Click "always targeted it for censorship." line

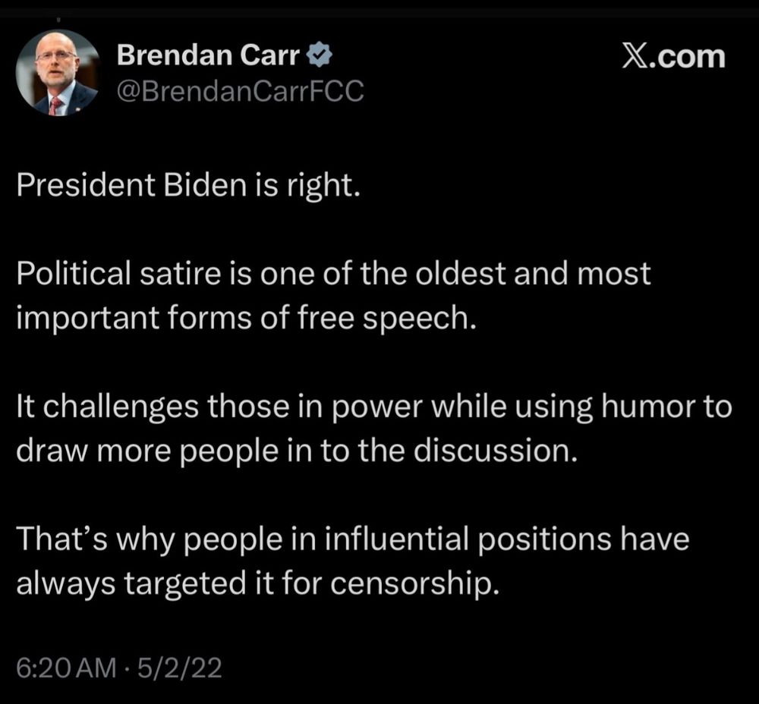pos(257,583)
